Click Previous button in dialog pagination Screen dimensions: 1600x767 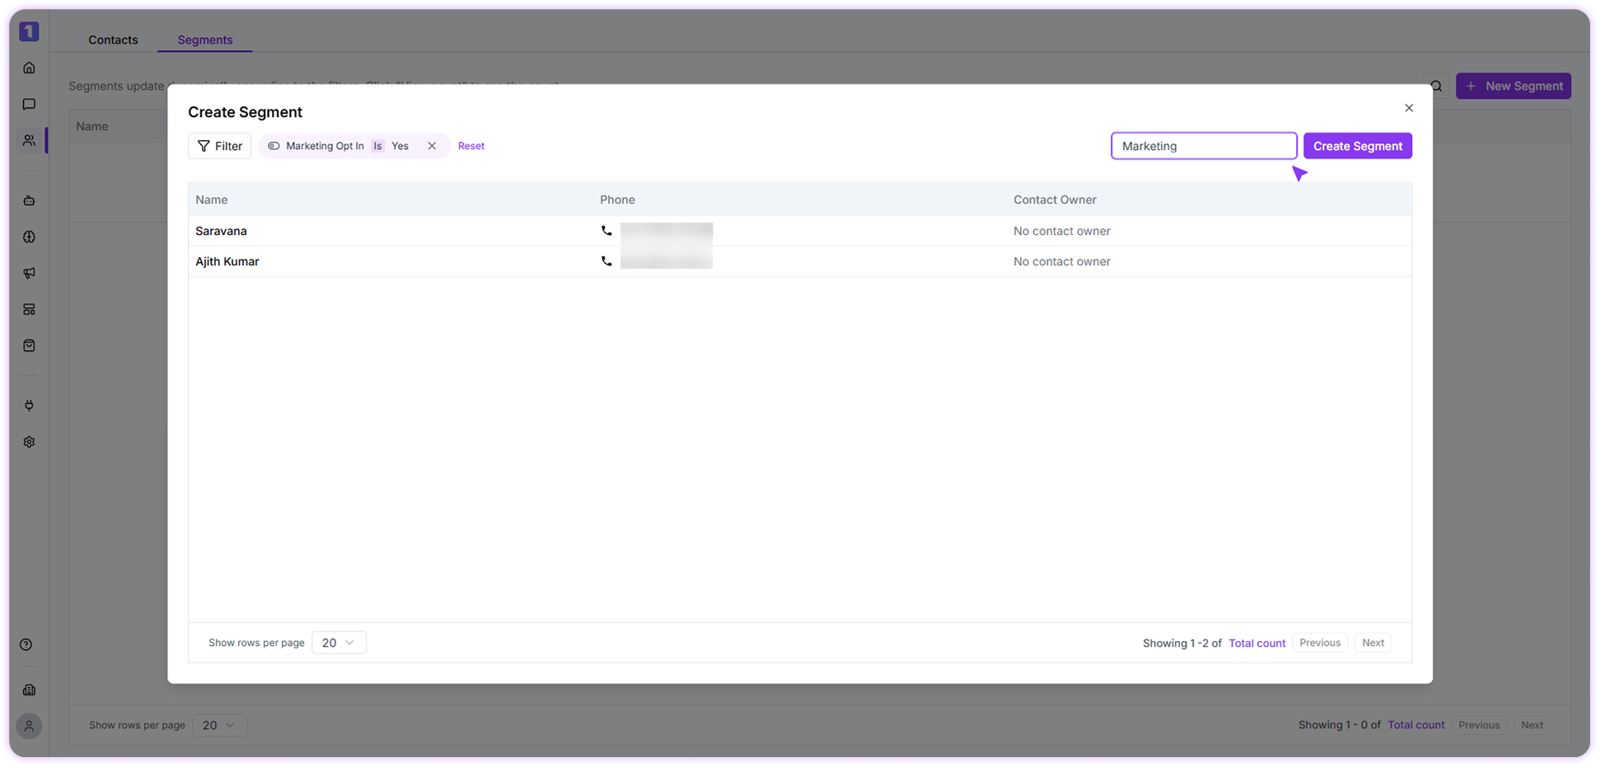click(1320, 643)
